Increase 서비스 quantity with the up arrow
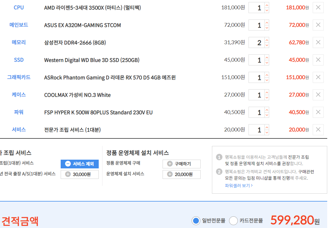 [x=267, y=127]
